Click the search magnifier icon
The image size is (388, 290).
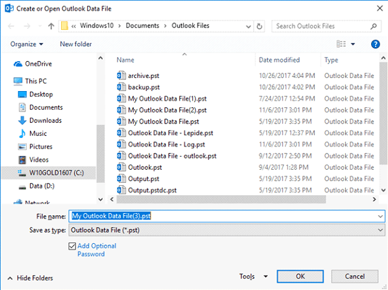click(374, 26)
